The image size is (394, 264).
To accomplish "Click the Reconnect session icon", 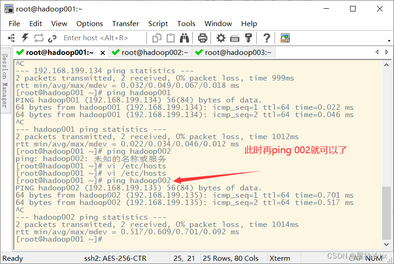I will click(x=39, y=38).
